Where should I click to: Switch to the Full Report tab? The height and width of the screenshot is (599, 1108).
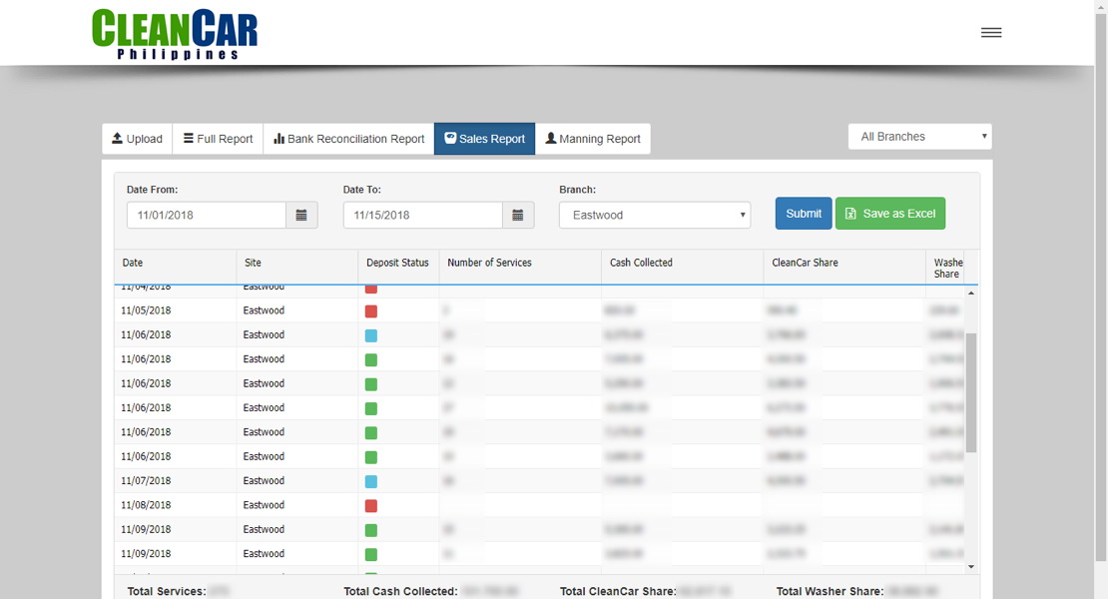(217, 139)
